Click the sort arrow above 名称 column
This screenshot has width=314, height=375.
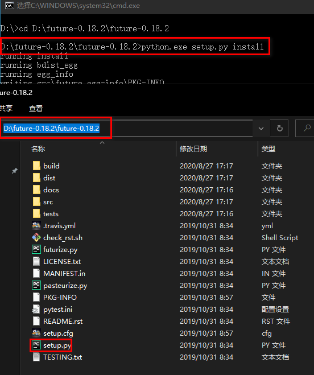coord(102,142)
